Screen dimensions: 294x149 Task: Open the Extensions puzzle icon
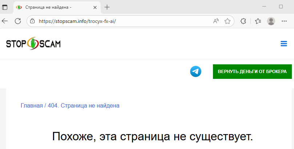coord(243,21)
